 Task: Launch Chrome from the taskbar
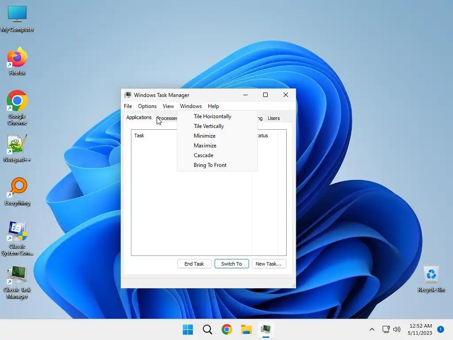coord(227,329)
